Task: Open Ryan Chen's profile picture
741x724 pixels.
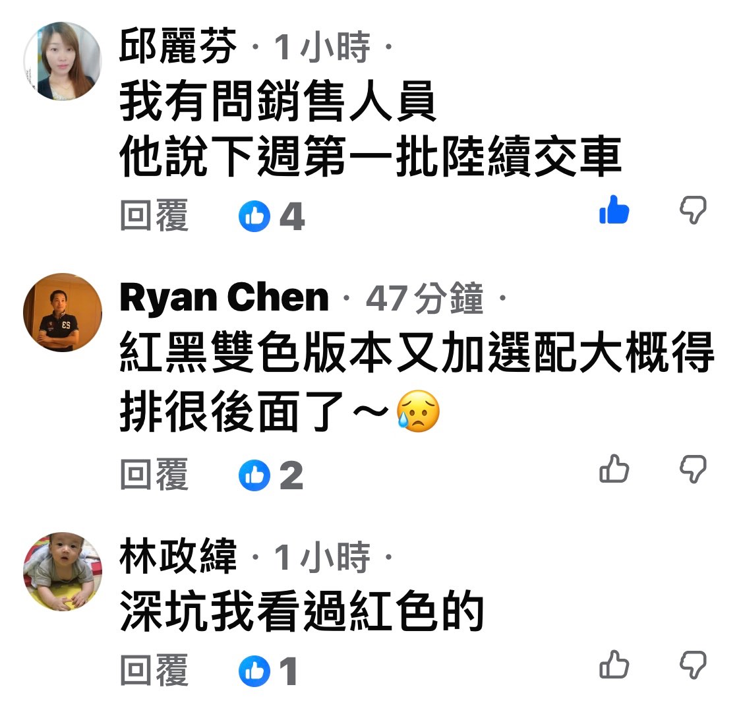Action: [x=63, y=312]
